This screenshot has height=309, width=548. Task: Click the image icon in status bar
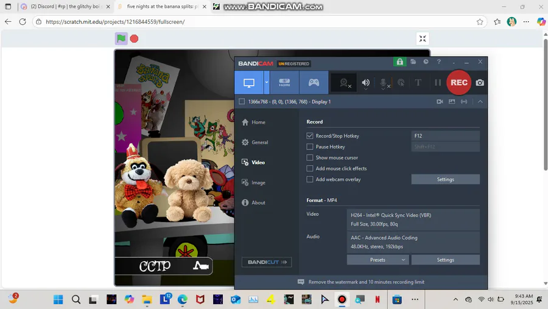click(452, 102)
